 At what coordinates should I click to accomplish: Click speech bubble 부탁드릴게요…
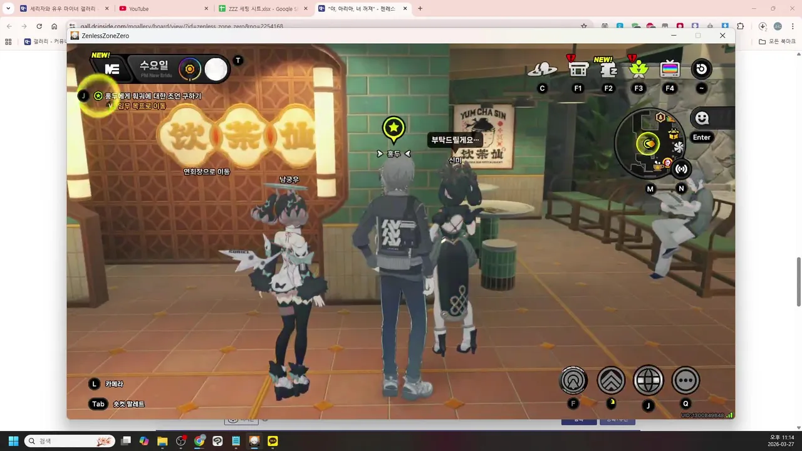[x=455, y=140]
